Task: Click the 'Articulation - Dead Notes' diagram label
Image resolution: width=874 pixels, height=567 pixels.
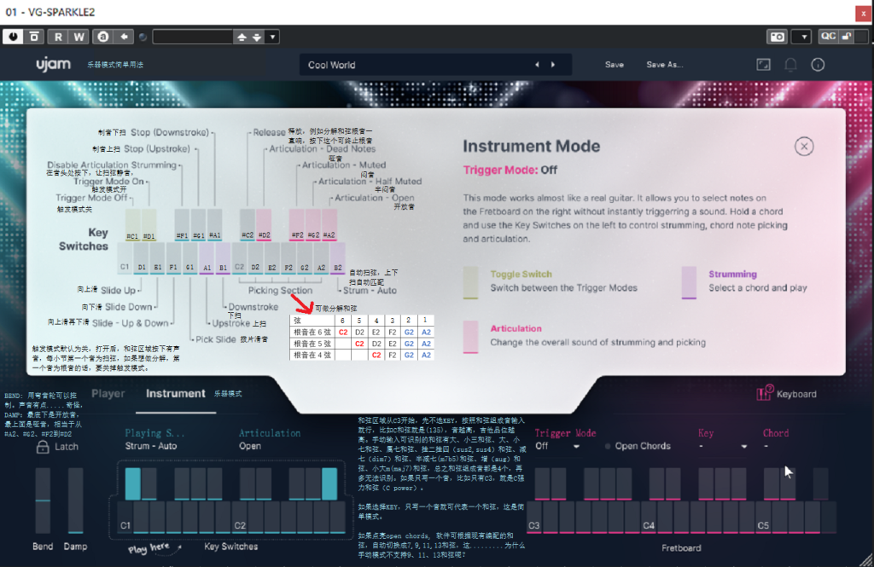Action: click(x=322, y=148)
